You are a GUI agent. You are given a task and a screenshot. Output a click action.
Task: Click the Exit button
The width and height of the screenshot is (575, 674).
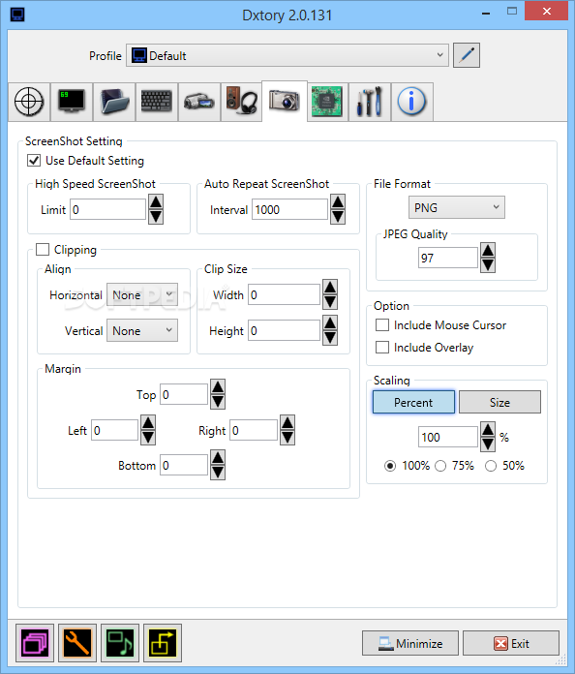(x=511, y=643)
